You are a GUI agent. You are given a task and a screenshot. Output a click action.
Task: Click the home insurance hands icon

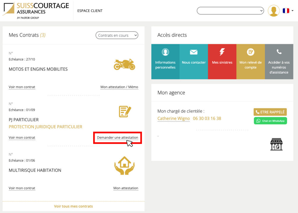pos(124,165)
